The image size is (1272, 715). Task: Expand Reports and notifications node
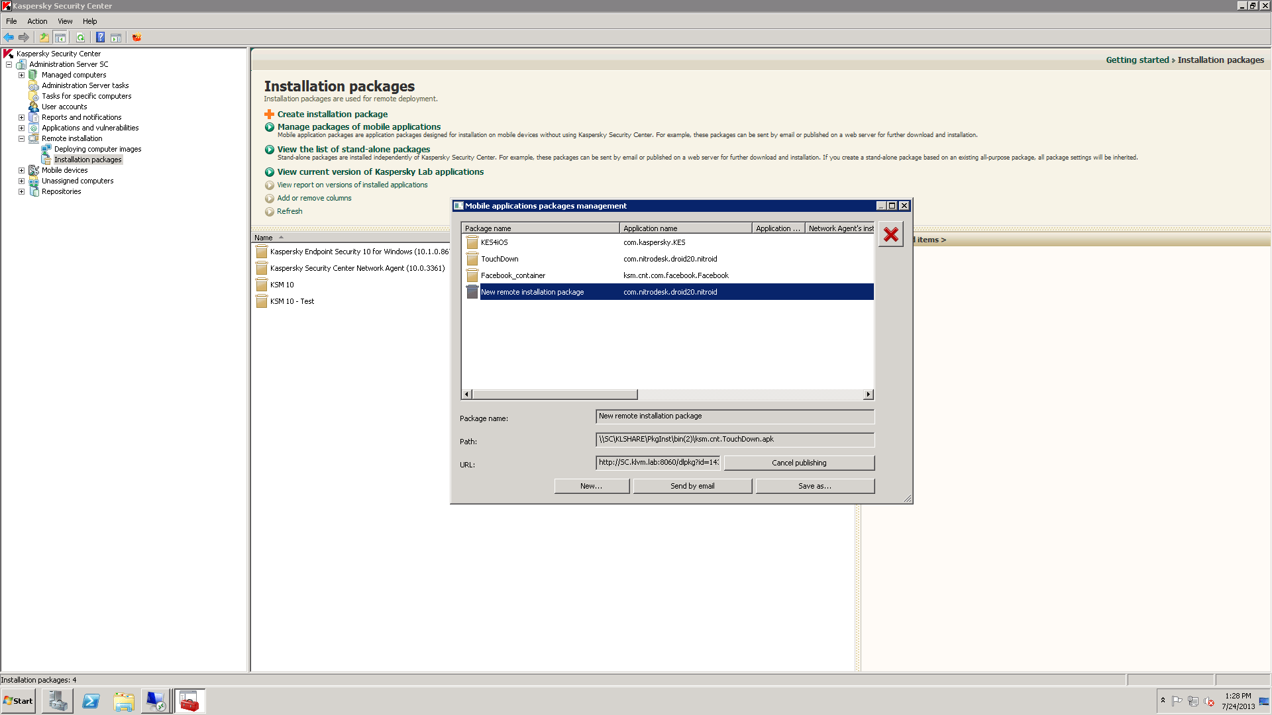tap(21, 117)
